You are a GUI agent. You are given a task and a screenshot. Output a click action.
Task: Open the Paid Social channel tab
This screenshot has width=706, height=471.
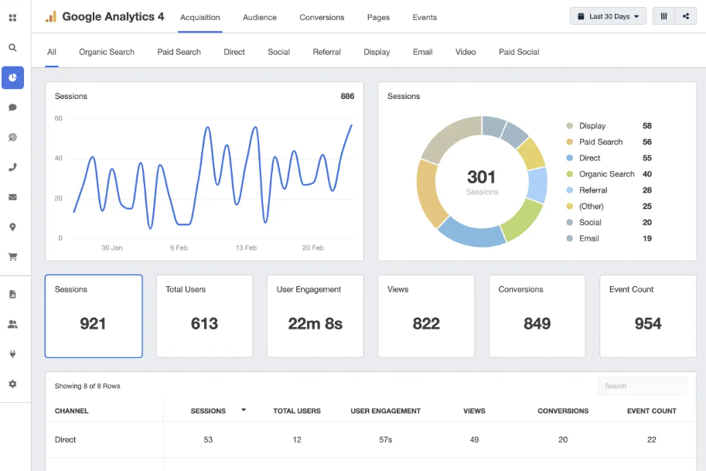519,52
